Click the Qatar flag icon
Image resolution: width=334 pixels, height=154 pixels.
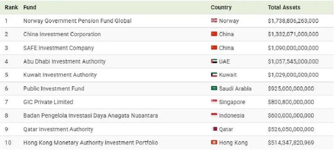click(215, 129)
